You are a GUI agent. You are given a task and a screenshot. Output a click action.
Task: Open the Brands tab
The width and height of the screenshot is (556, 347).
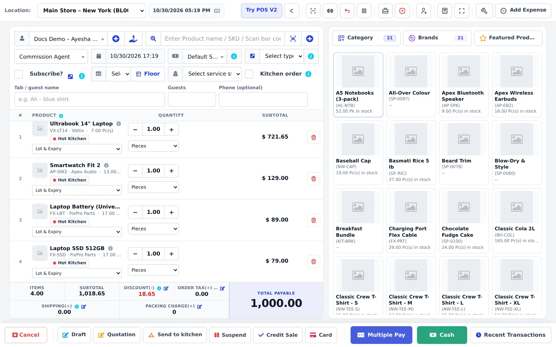pyautogui.click(x=437, y=38)
